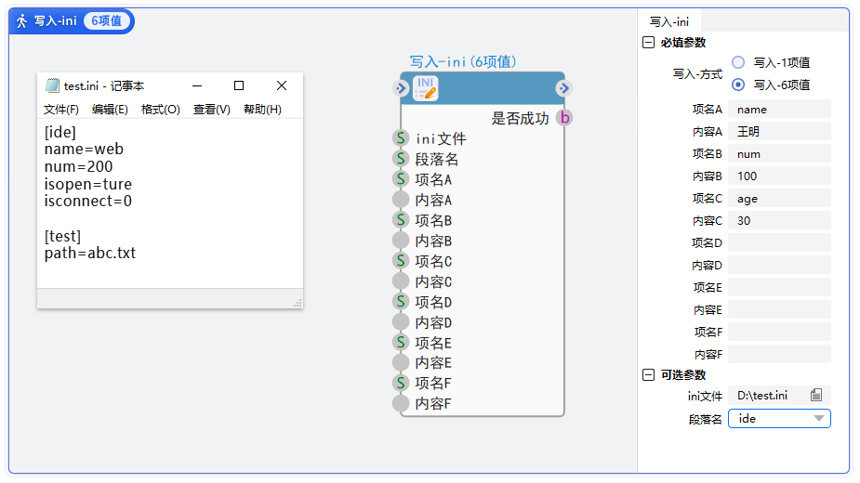
Task: Collapse the 可选参数 section
Action: (648, 374)
